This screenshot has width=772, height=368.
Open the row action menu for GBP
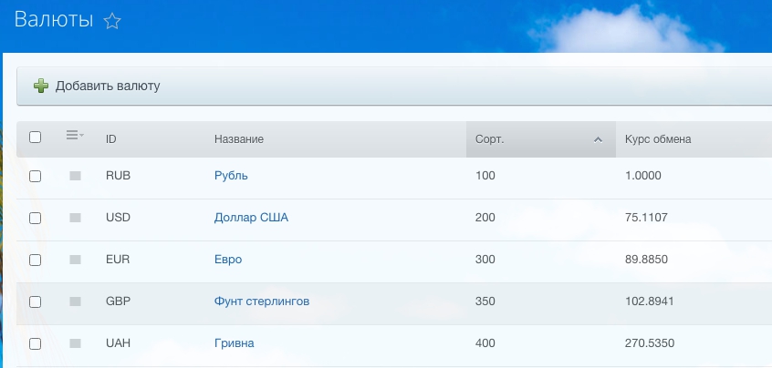tap(75, 302)
